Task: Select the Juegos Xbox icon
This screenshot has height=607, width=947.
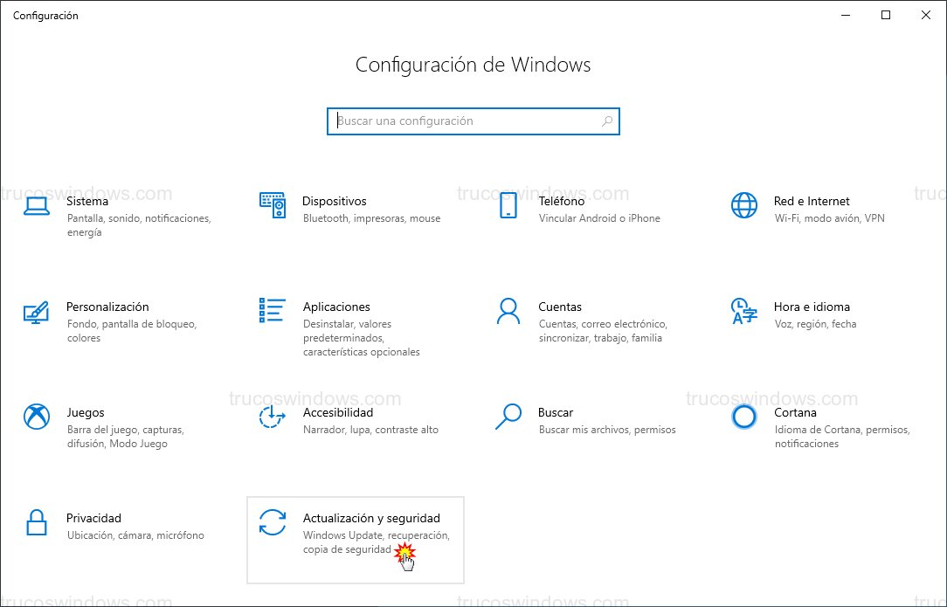Action: [37, 417]
